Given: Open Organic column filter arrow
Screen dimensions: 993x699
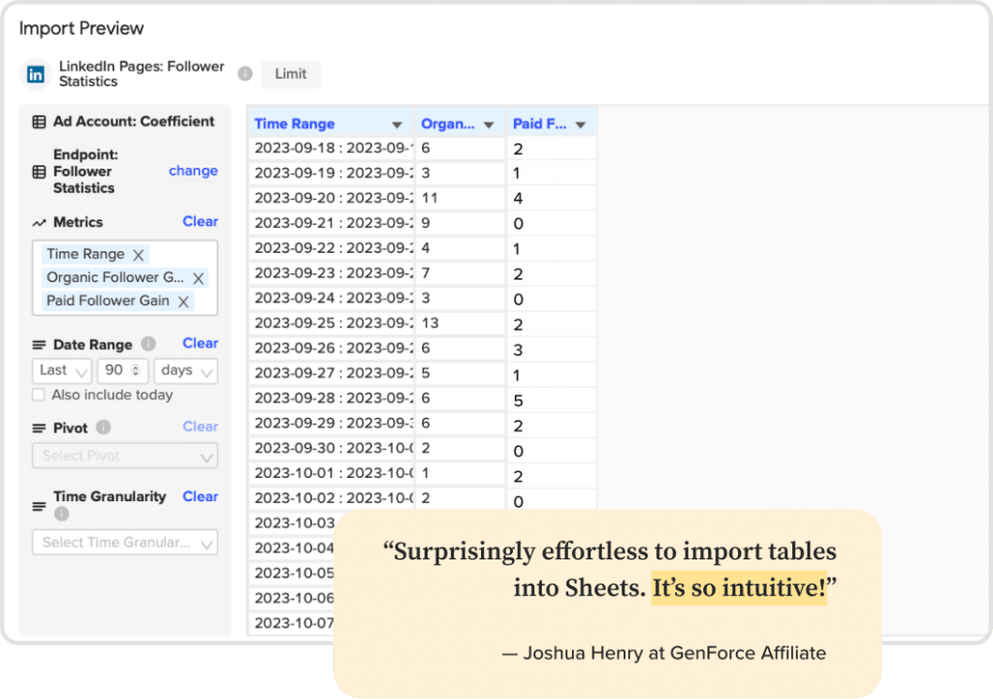Looking at the screenshot, I should click(x=489, y=125).
